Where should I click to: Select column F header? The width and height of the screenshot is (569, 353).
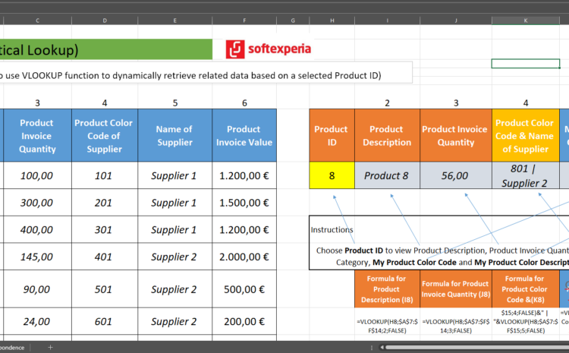tap(244, 20)
